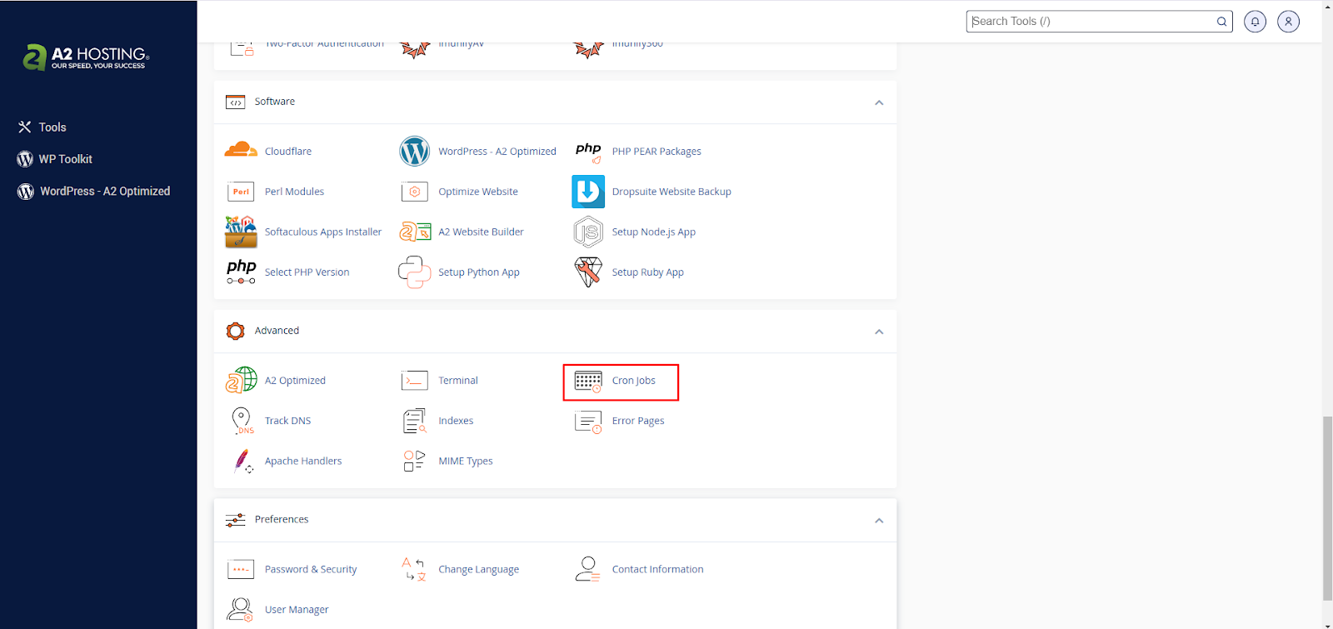This screenshot has height=629, width=1333.
Task: Click the WordPress - A2 Optimized logo icon
Action: pyautogui.click(x=414, y=152)
